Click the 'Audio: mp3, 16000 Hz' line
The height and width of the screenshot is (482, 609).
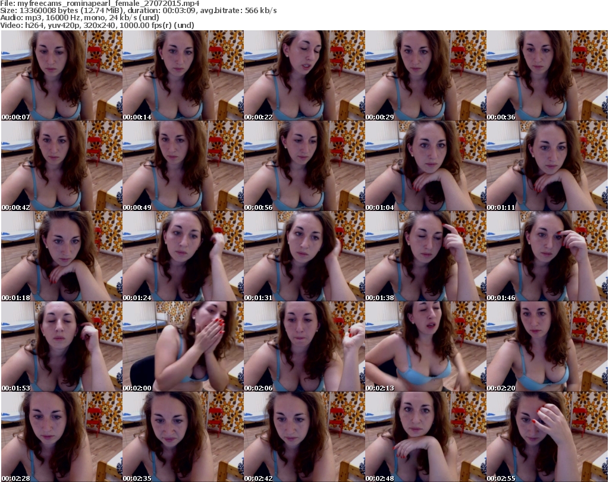(x=80, y=18)
